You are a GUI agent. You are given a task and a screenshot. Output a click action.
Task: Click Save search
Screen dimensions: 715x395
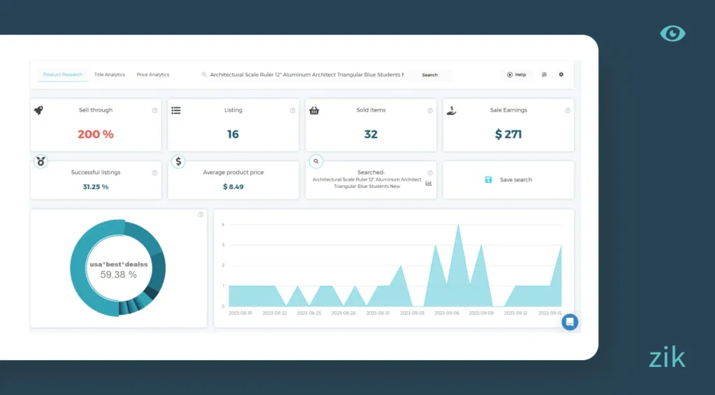(x=509, y=180)
